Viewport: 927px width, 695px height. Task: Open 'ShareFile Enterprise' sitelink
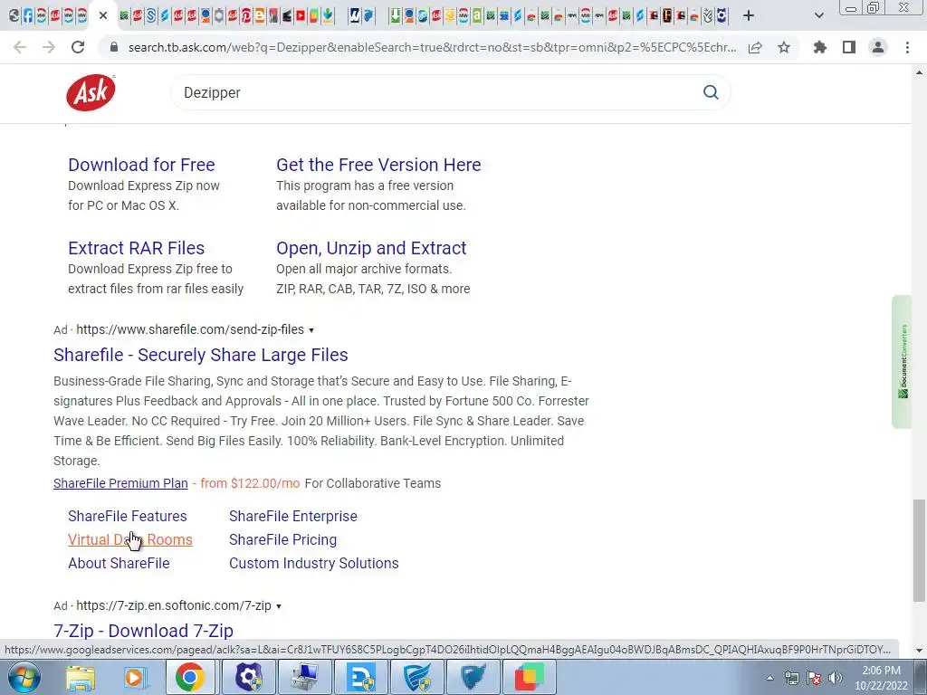coord(293,516)
